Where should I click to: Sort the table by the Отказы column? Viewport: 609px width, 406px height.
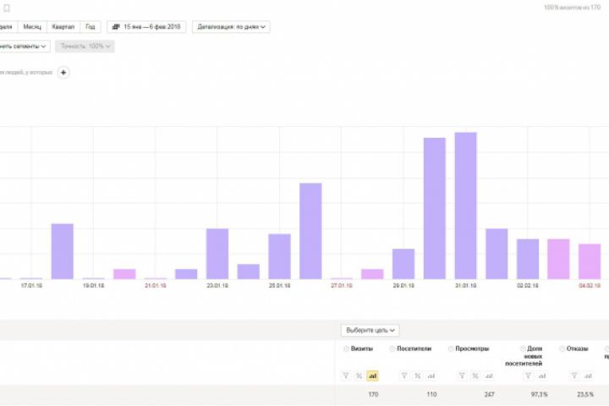coord(577,348)
